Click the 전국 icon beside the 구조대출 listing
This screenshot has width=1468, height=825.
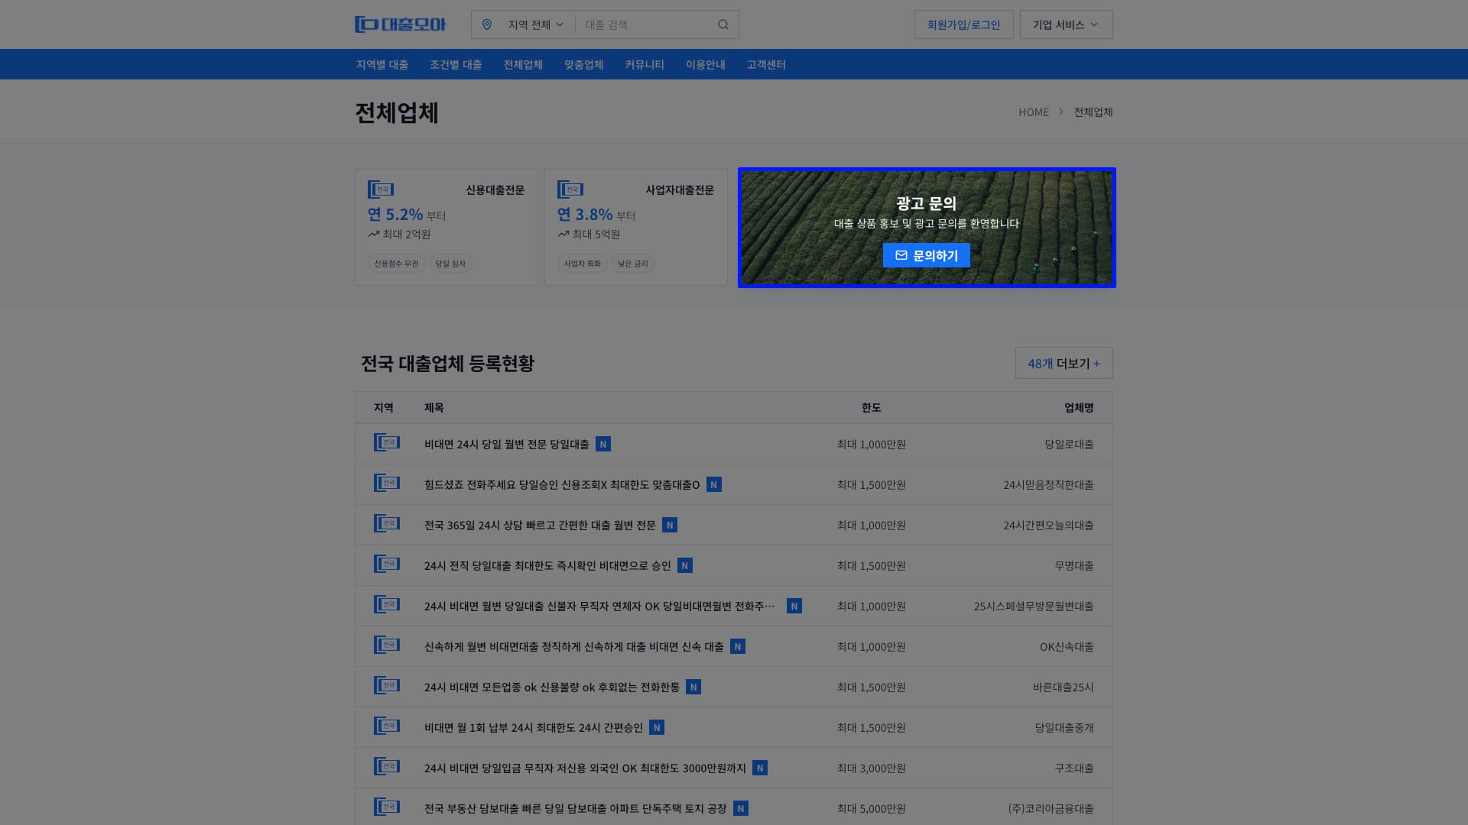(x=386, y=767)
